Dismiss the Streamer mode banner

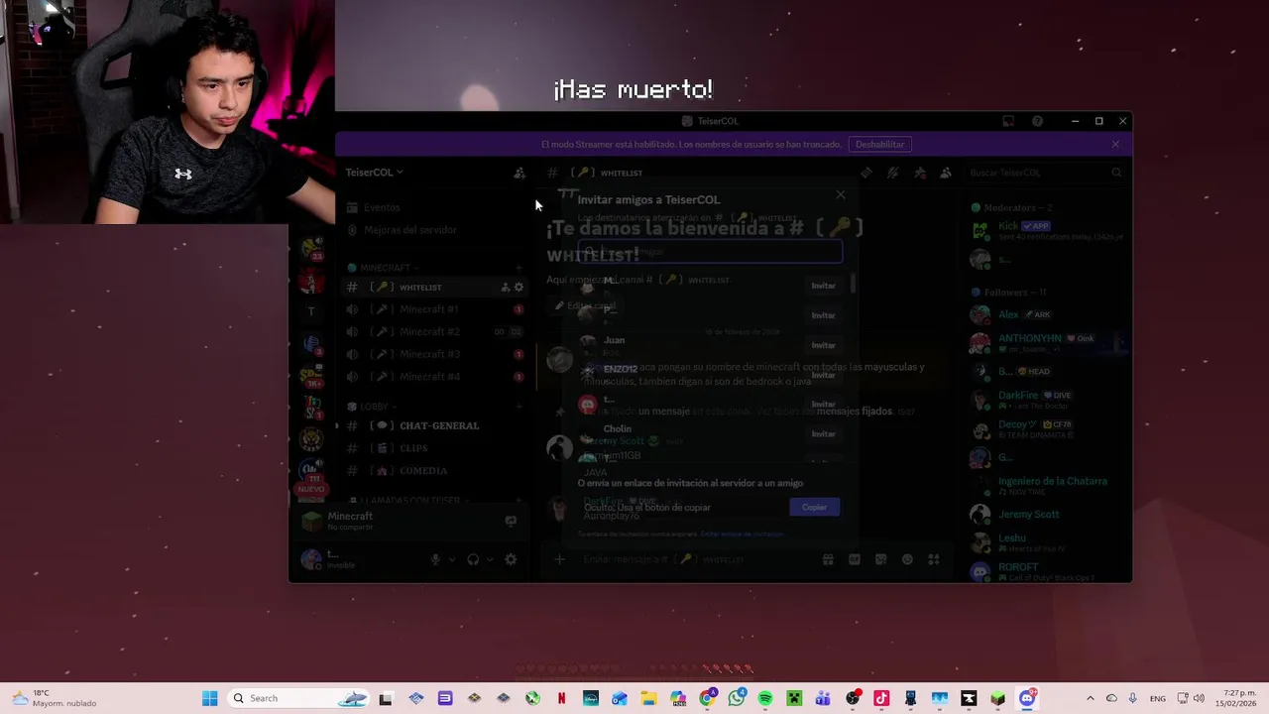1115,145
